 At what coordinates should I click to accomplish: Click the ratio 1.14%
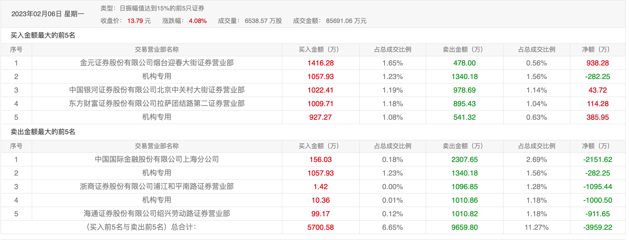point(536,90)
